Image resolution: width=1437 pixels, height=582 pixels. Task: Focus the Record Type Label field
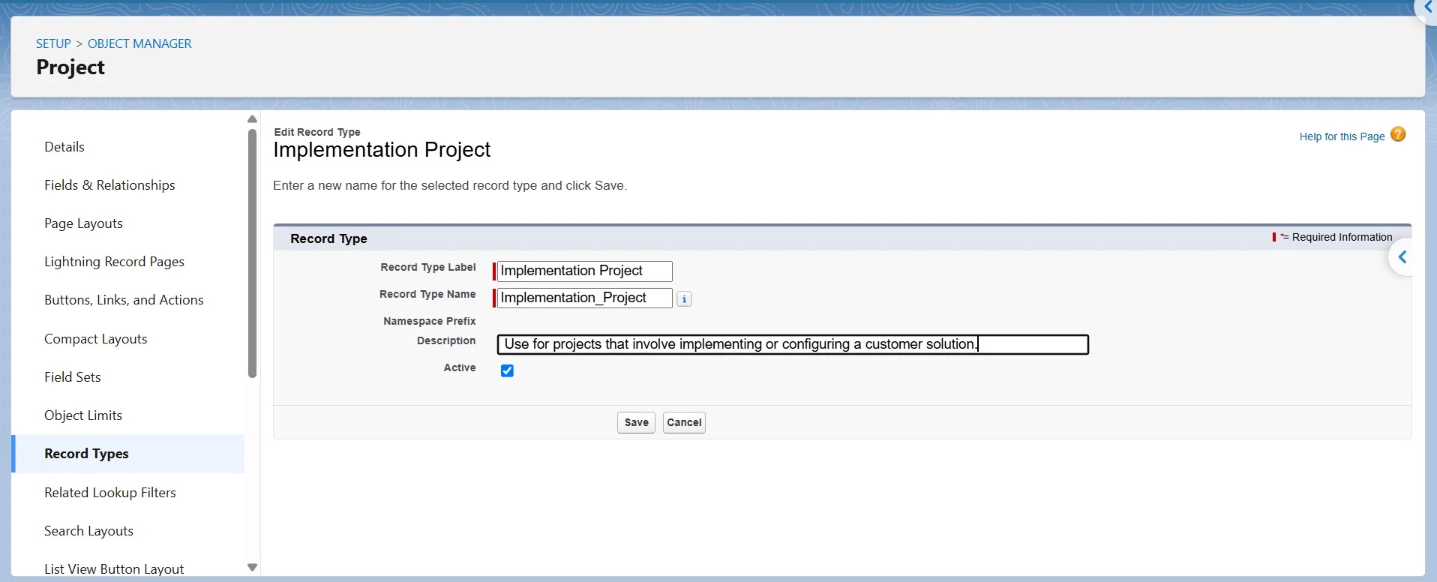point(584,271)
